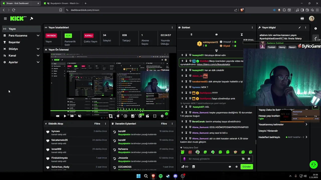
Task: Click the İzleyici Yönlendir option
Action: pyautogui.click(x=268, y=131)
